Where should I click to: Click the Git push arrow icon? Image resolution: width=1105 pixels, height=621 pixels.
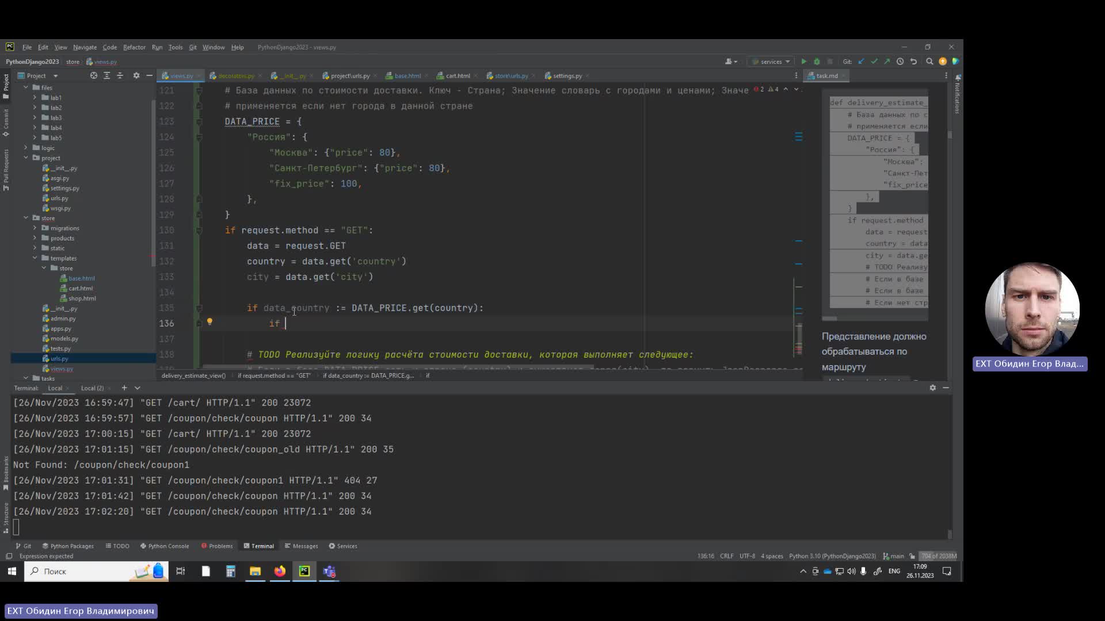[x=887, y=62]
